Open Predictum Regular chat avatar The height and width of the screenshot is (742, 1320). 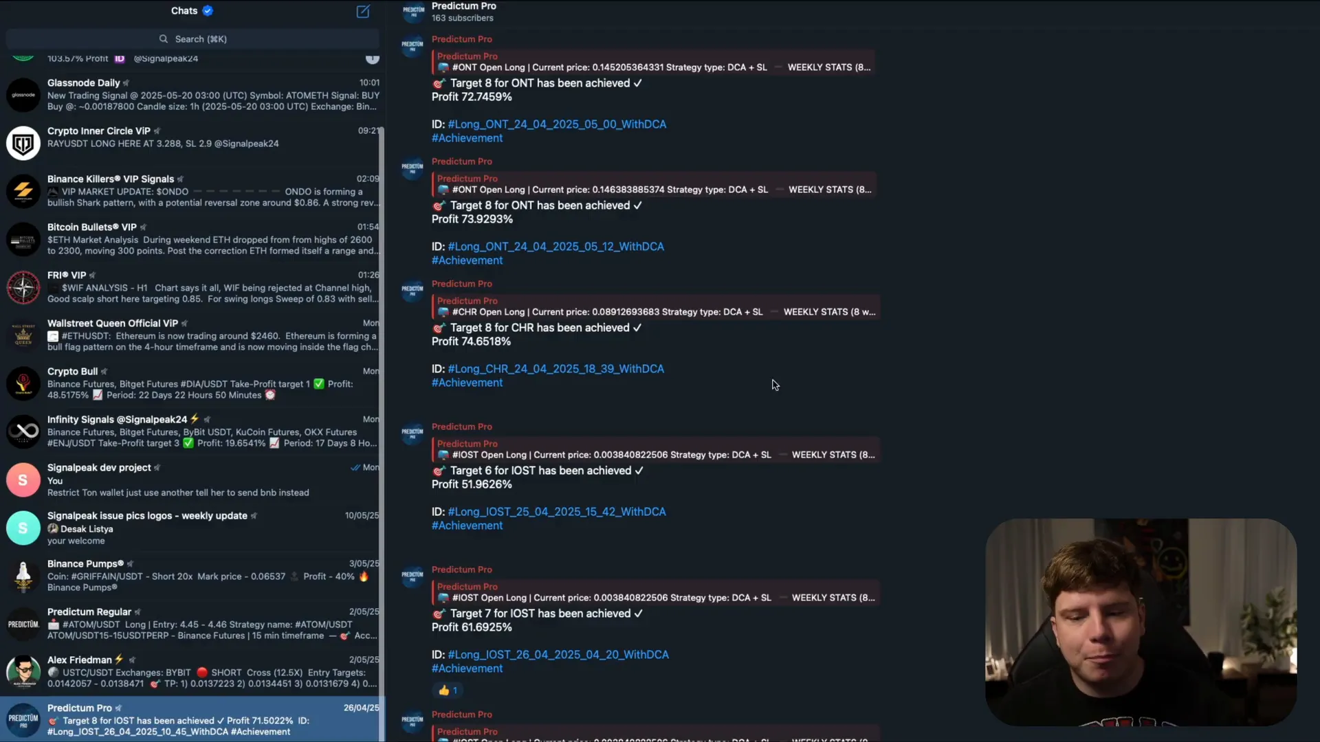click(23, 624)
